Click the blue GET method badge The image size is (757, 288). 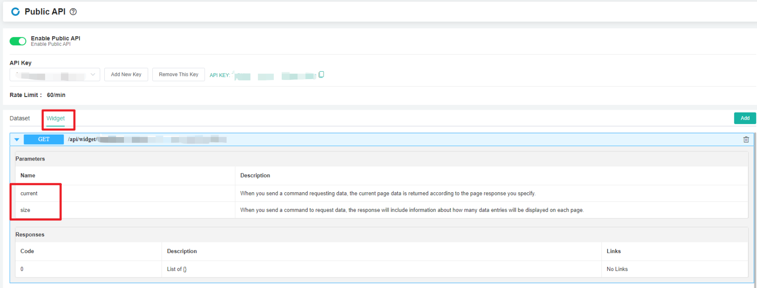[44, 139]
